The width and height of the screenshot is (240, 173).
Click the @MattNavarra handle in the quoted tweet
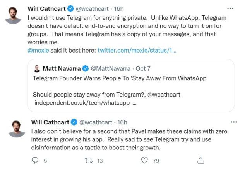pyautogui.click(x=110, y=69)
